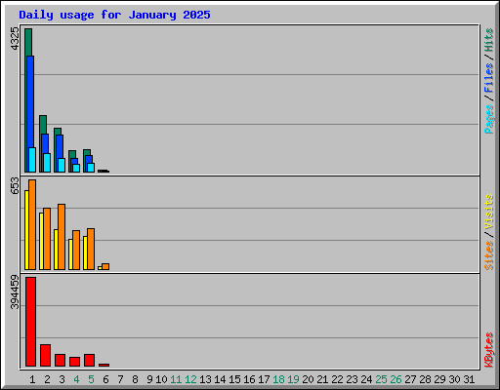The width and height of the screenshot is (500, 390).
Task: Click the KBytes legend label
Action: [x=488, y=350]
